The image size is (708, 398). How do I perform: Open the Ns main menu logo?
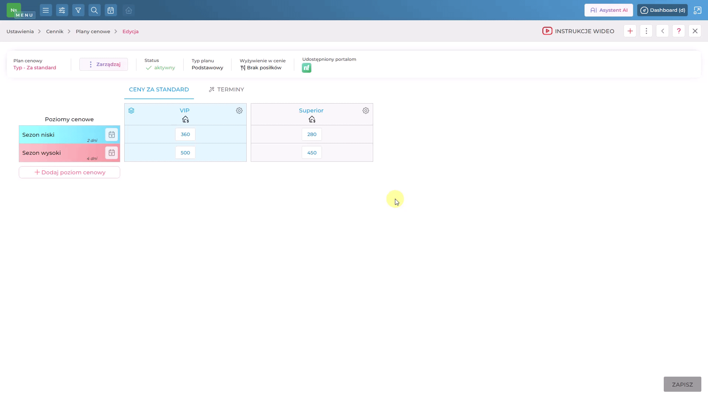14,10
